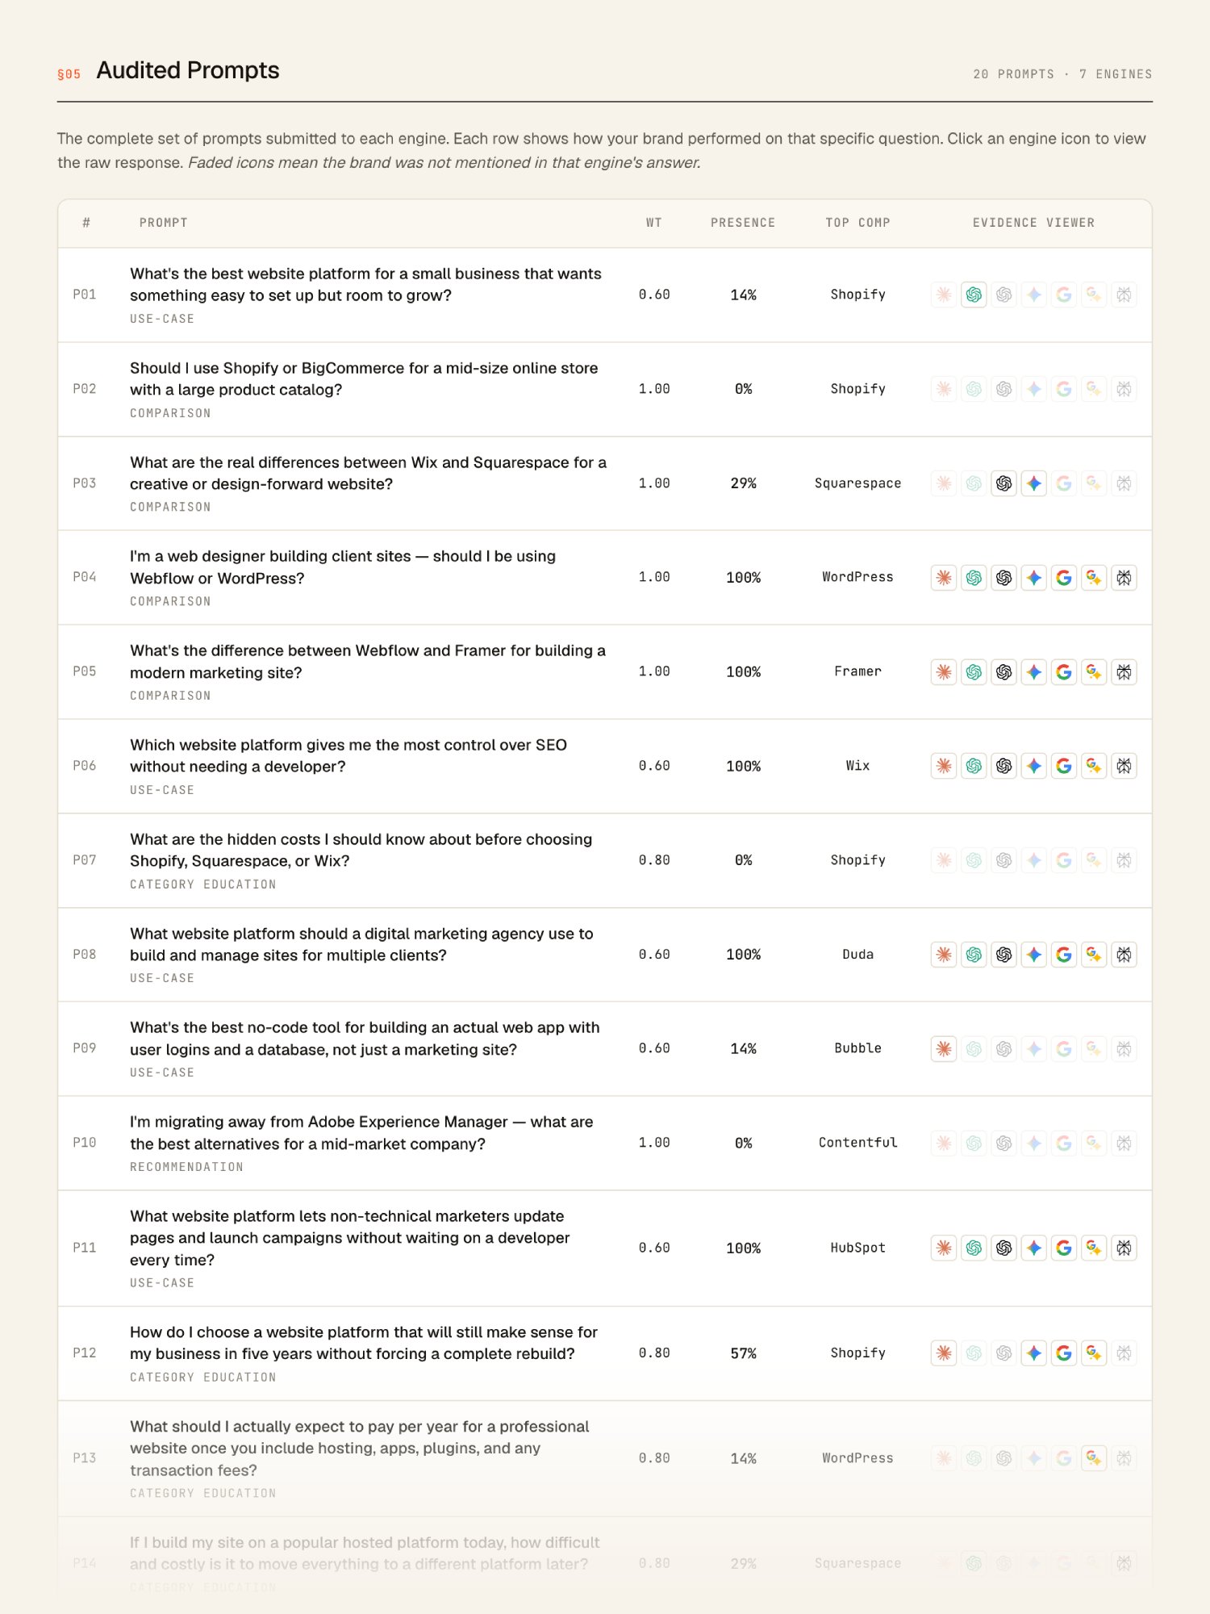Viewport: 1210px width, 1614px height.
Task: Show Claude's response in the P04 row
Action: pos(944,578)
